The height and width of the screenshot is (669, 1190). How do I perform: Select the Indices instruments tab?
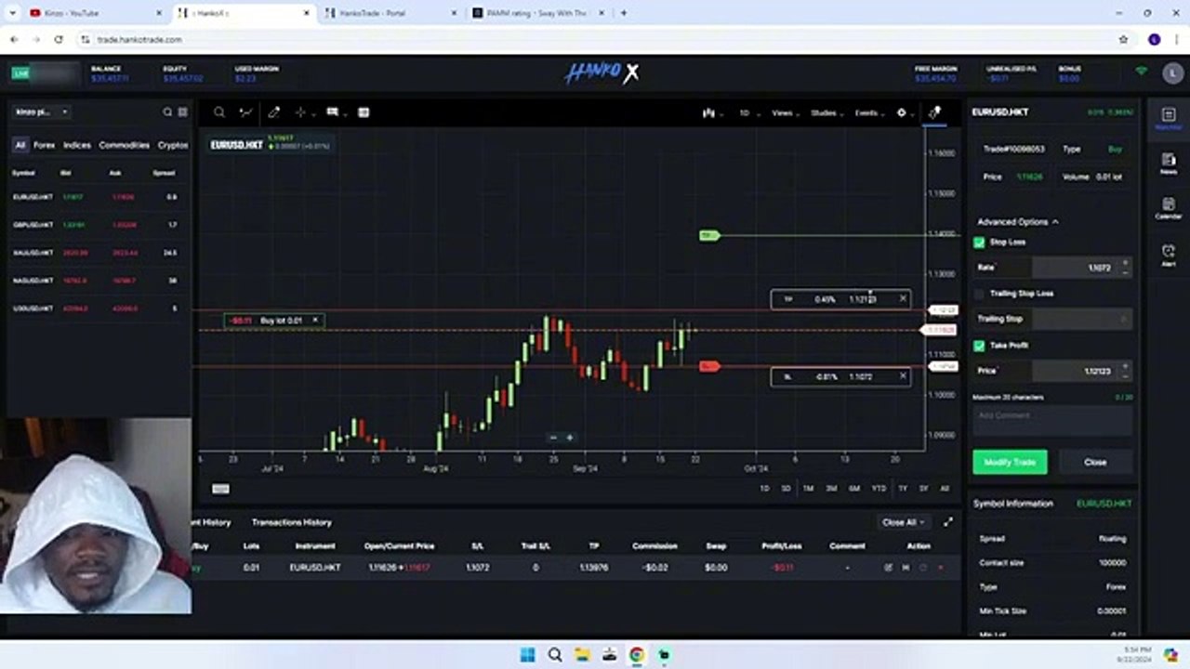click(77, 145)
